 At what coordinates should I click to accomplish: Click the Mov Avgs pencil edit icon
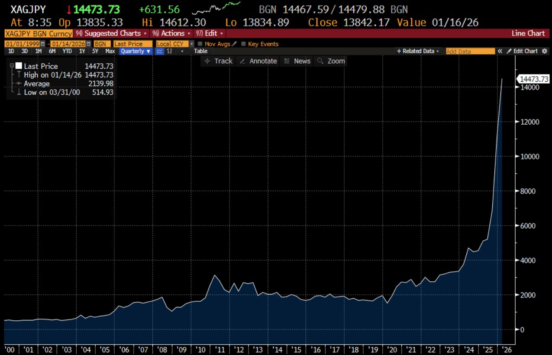[x=234, y=44]
